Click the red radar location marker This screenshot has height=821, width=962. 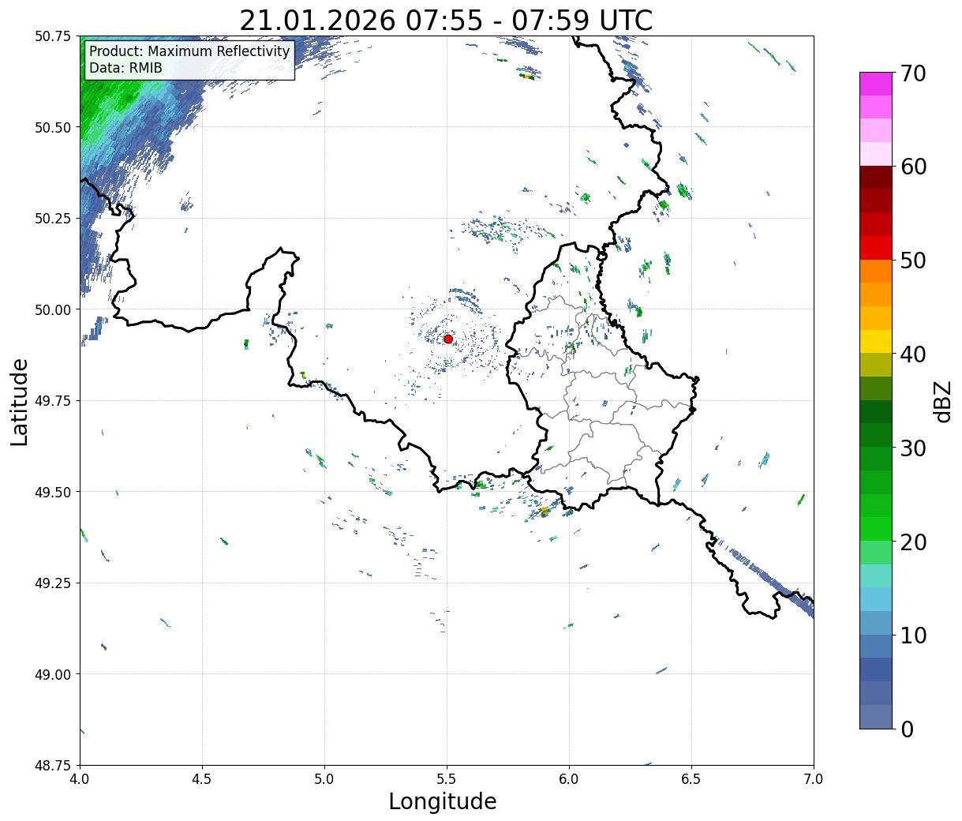[448, 339]
